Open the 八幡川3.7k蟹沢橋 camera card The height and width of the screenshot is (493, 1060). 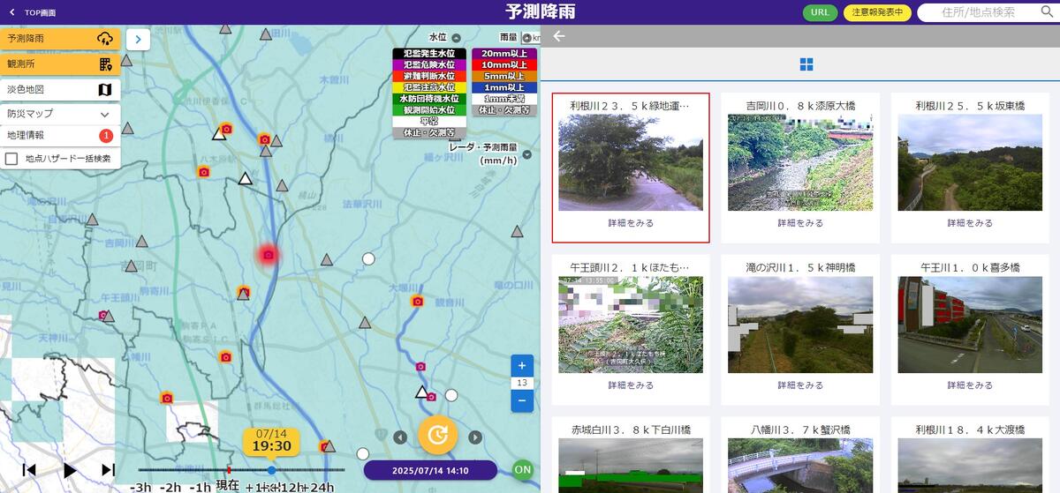(800, 455)
